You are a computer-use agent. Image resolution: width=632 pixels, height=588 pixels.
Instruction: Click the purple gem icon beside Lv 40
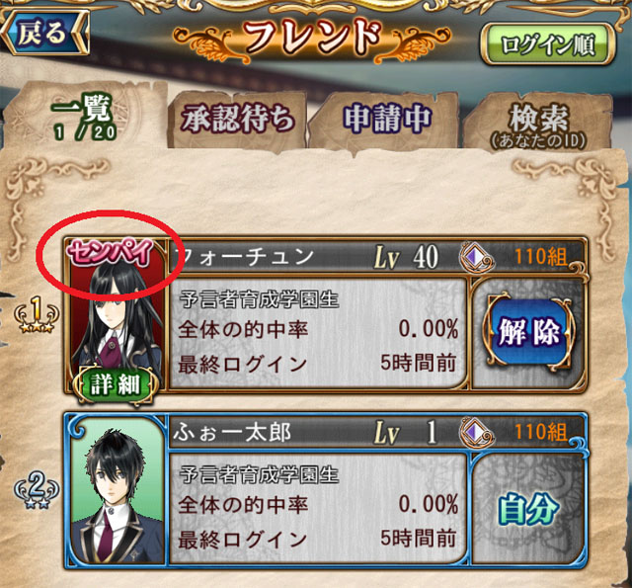pyautogui.click(x=476, y=257)
